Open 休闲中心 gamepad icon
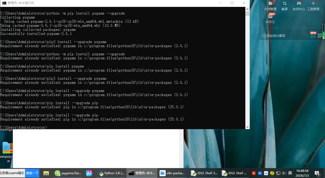 point(299,3)
